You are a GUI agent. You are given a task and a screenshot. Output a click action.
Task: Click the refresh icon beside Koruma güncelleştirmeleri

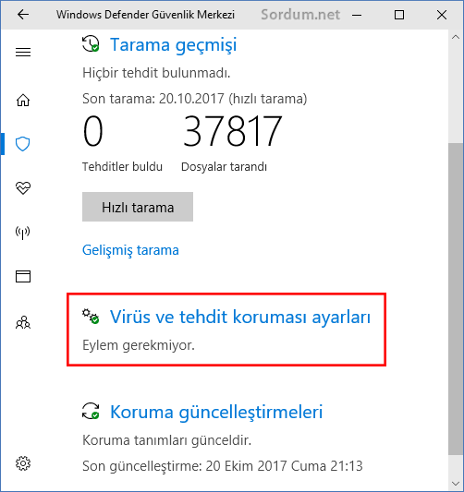click(x=91, y=411)
